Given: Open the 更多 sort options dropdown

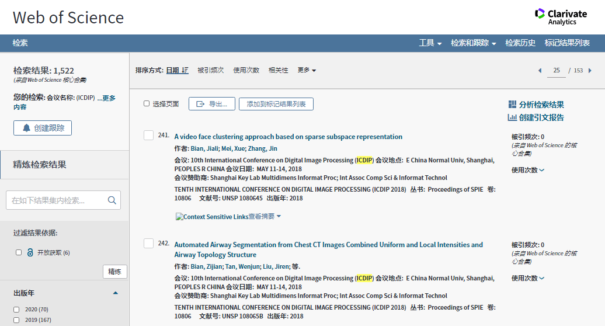Looking at the screenshot, I should coord(307,70).
